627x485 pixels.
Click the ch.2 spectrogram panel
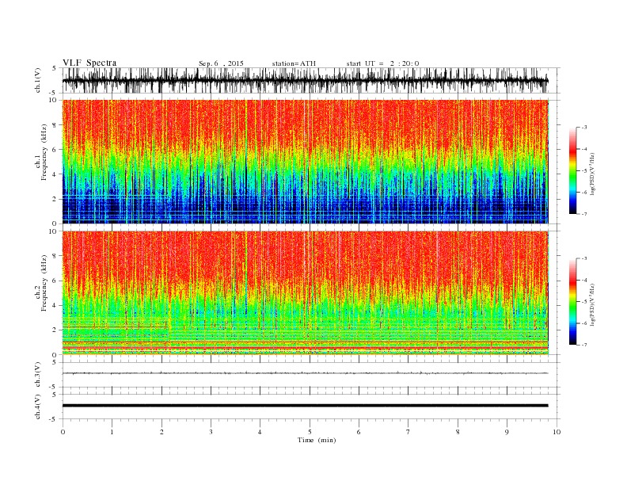point(305,293)
